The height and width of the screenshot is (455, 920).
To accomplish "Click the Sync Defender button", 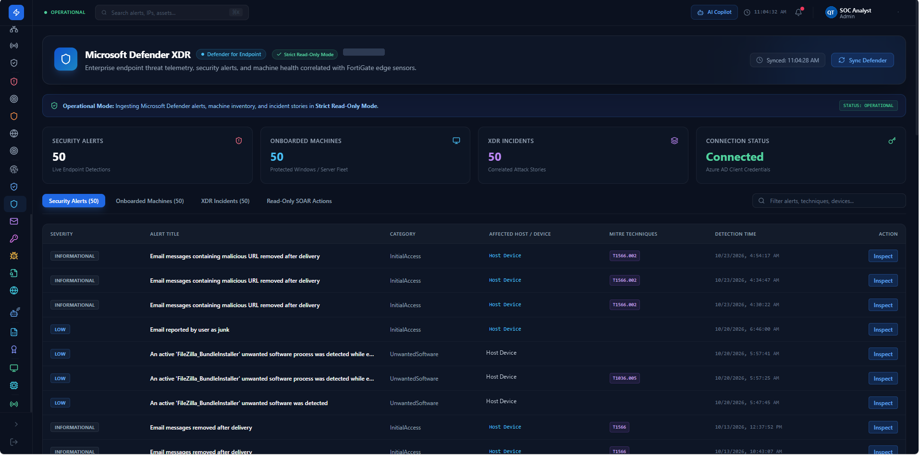I will click(x=862, y=60).
